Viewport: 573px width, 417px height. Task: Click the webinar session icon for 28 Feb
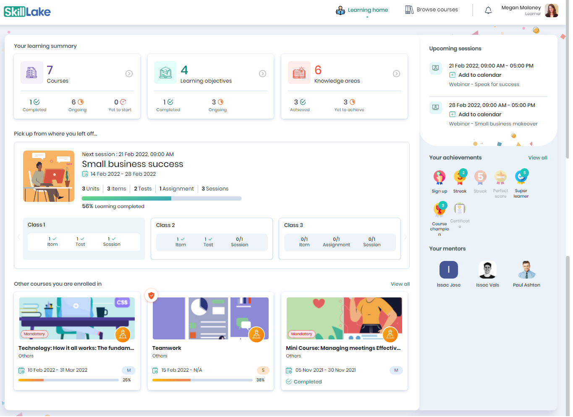pos(435,108)
